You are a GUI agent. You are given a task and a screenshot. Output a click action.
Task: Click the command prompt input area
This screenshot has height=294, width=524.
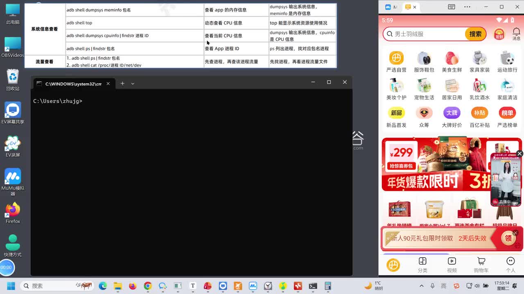pyautogui.click(x=192, y=182)
